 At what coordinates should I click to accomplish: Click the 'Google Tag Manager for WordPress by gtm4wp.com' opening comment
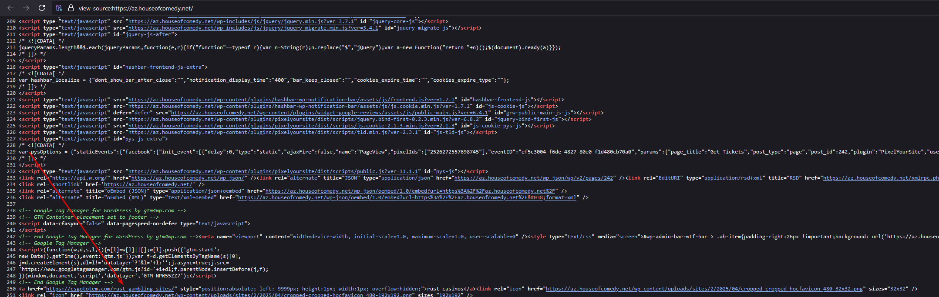click(x=102, y=210)
